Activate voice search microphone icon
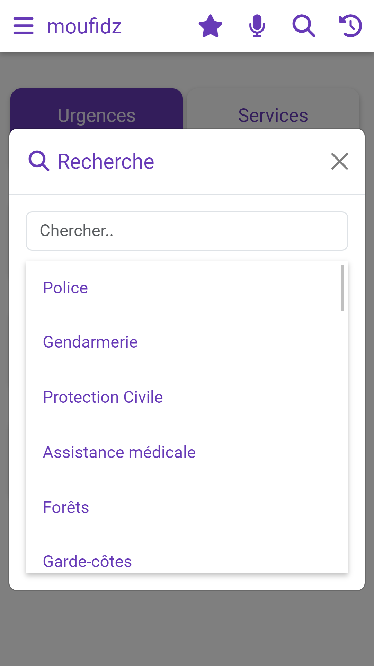 click(257, 26)
